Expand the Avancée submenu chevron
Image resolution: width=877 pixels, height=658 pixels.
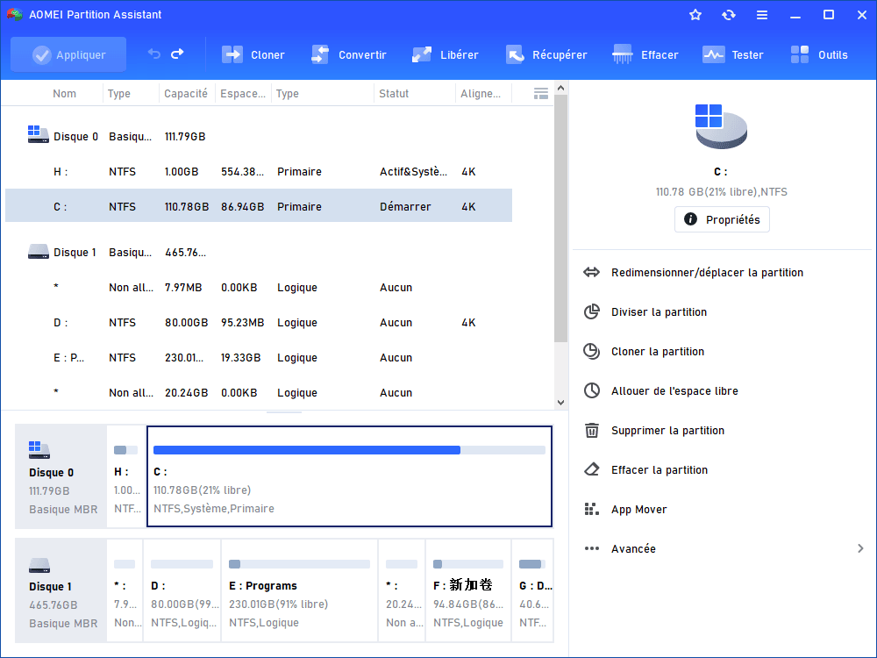click(x=861, y=548)
